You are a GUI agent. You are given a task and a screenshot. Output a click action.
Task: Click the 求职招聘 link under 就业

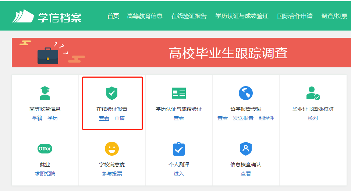[45, 174]
